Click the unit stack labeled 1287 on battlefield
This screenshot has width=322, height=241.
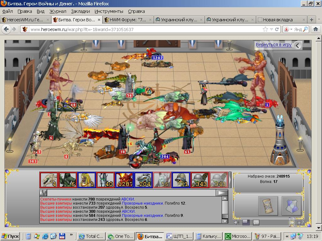[158, 58]
